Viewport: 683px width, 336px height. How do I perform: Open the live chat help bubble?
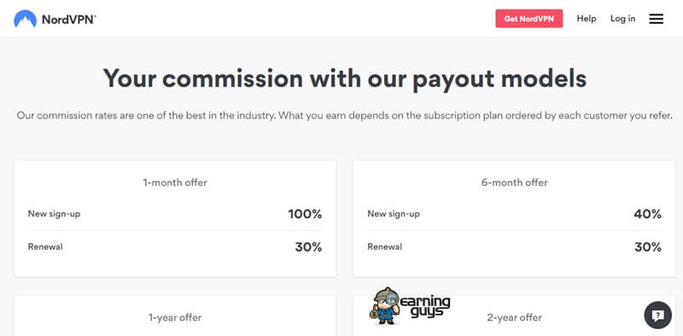coord(657,316)
